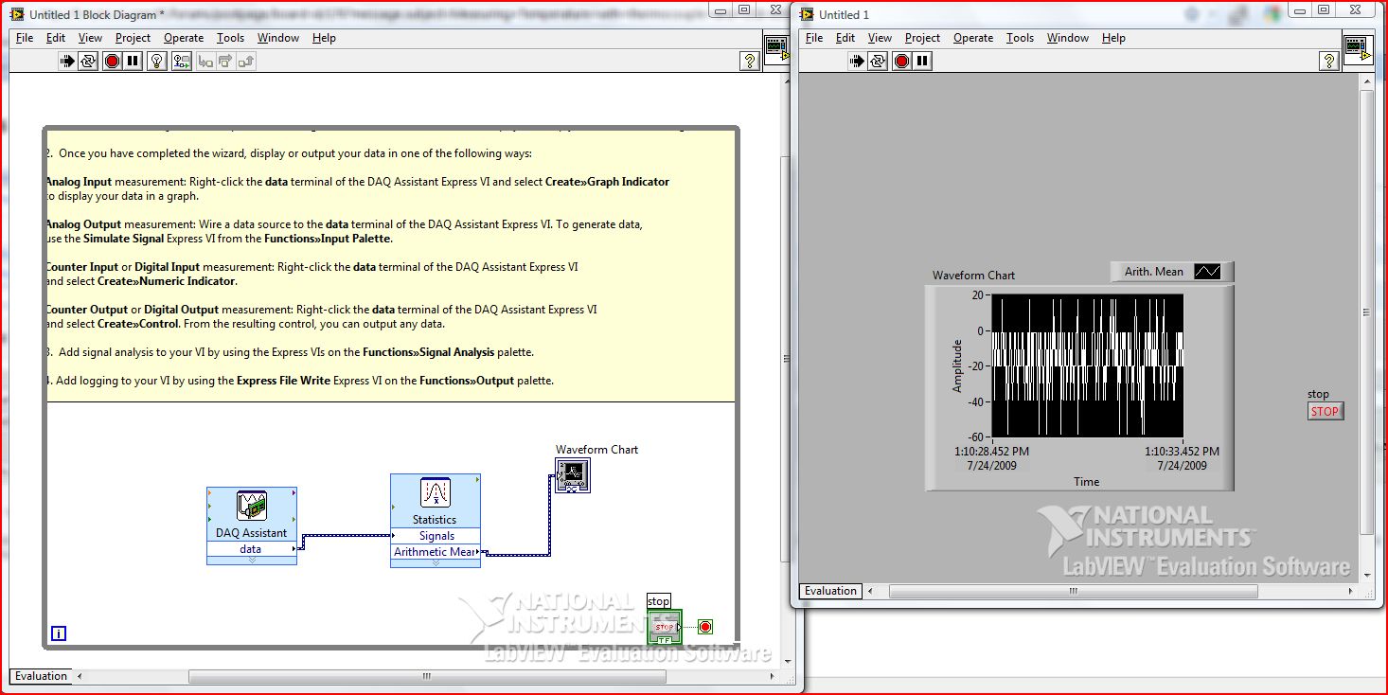This screenshot has width=1388, height=695.
Task: Open context help in front panel window
Action: (1328, 62)
